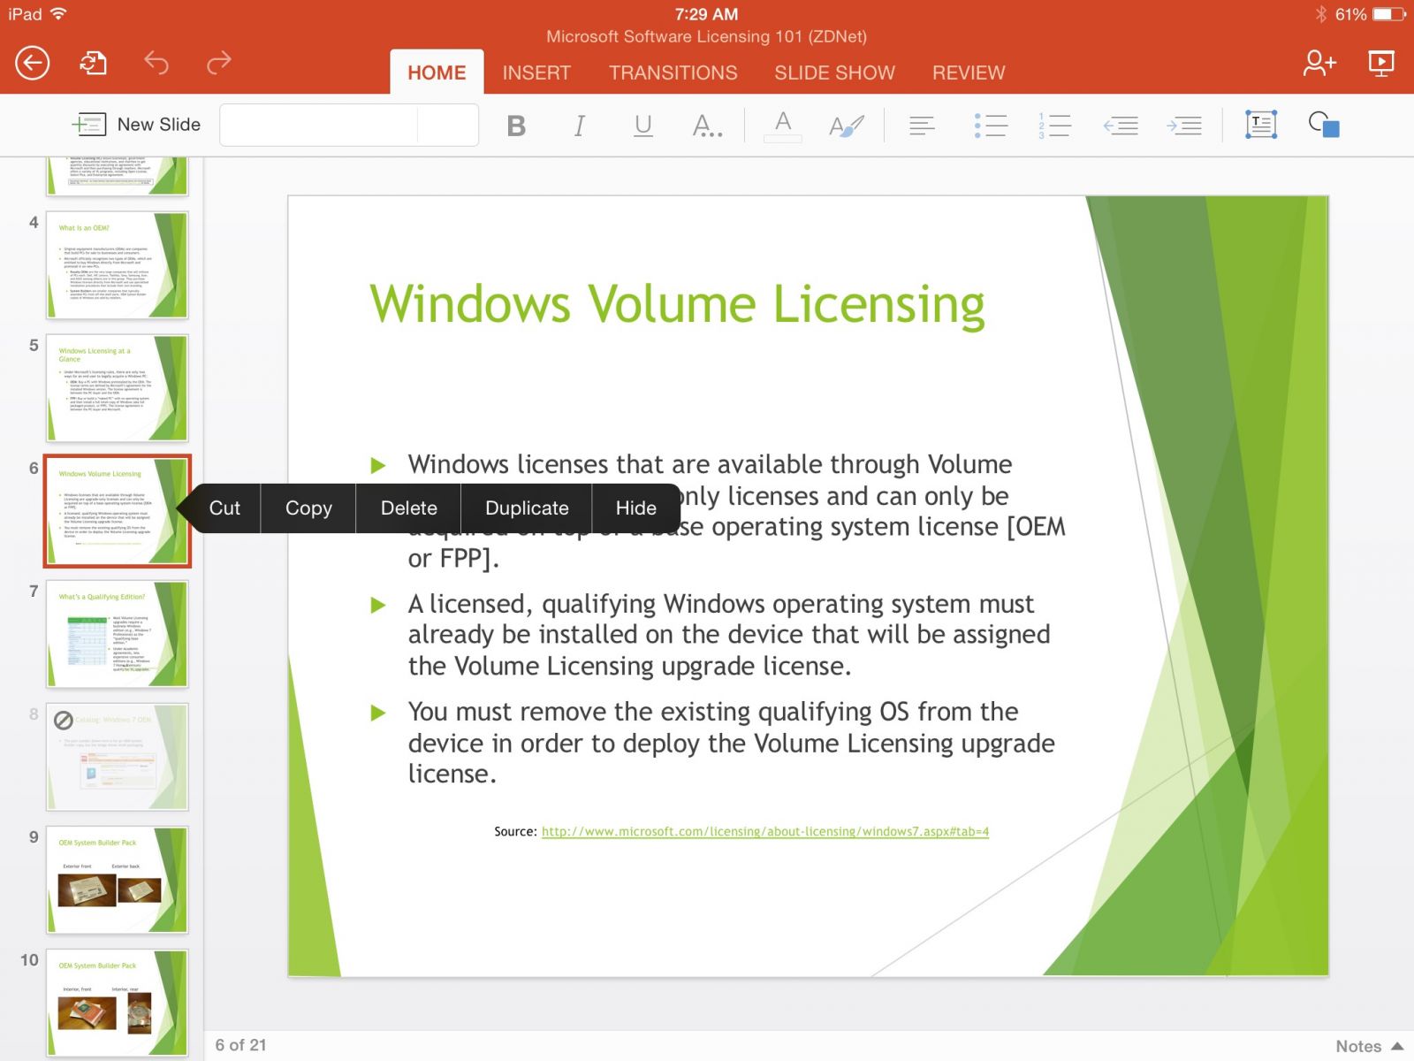Select hidden slide 8 thumbnail
1414x1061 pixels.
pyautogui.click(x=118, y=757)
